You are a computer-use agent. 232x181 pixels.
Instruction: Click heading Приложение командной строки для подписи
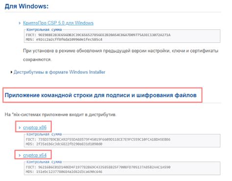click(x=100, y=95)
